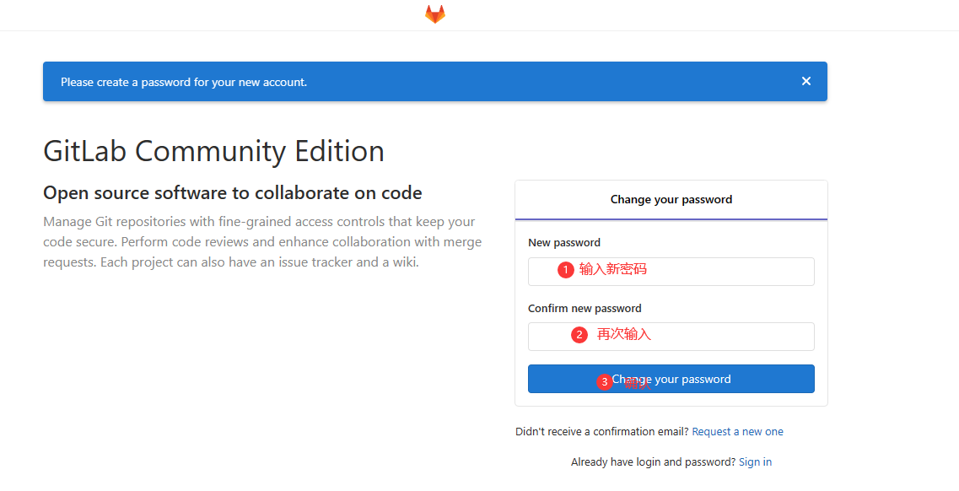Click the red number 2 badge

pyautogui.click(x=579, y=335)
